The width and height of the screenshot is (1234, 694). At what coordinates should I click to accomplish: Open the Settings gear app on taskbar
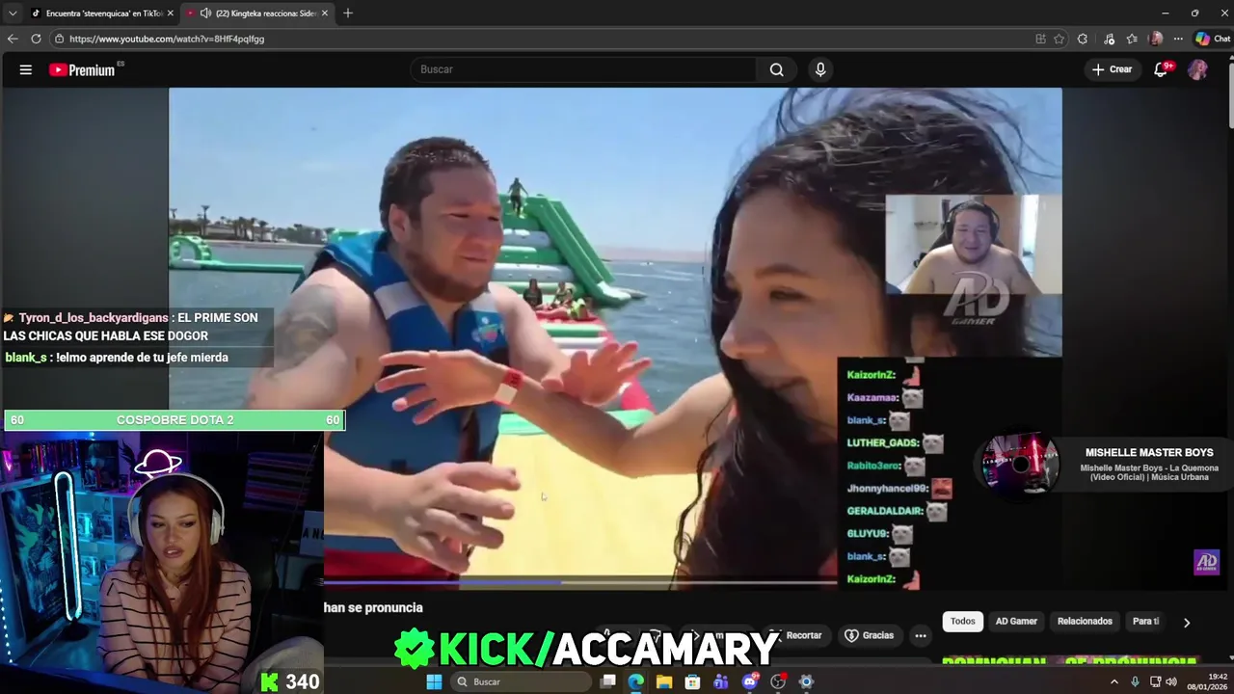pyautogui.click(x=807, y=681)
